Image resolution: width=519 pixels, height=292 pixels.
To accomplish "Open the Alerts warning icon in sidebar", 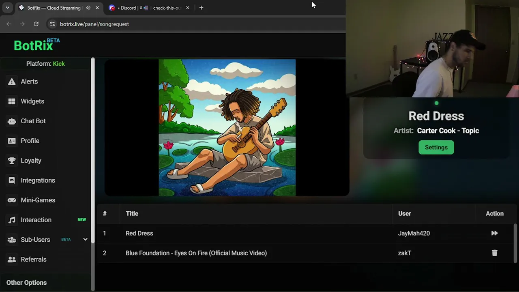I will click(12, 82).
